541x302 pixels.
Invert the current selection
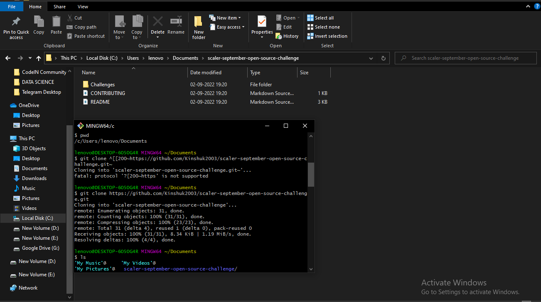(327, 36)
